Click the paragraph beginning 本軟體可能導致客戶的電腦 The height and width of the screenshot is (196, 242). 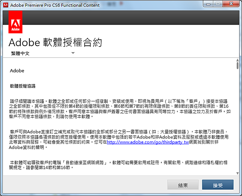point(118,165)
